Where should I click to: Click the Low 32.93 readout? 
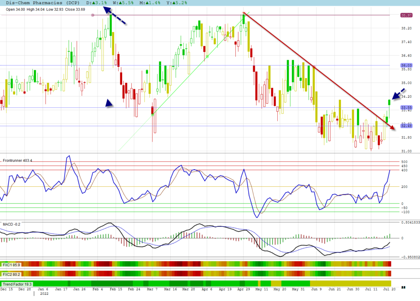click(55, 9)
